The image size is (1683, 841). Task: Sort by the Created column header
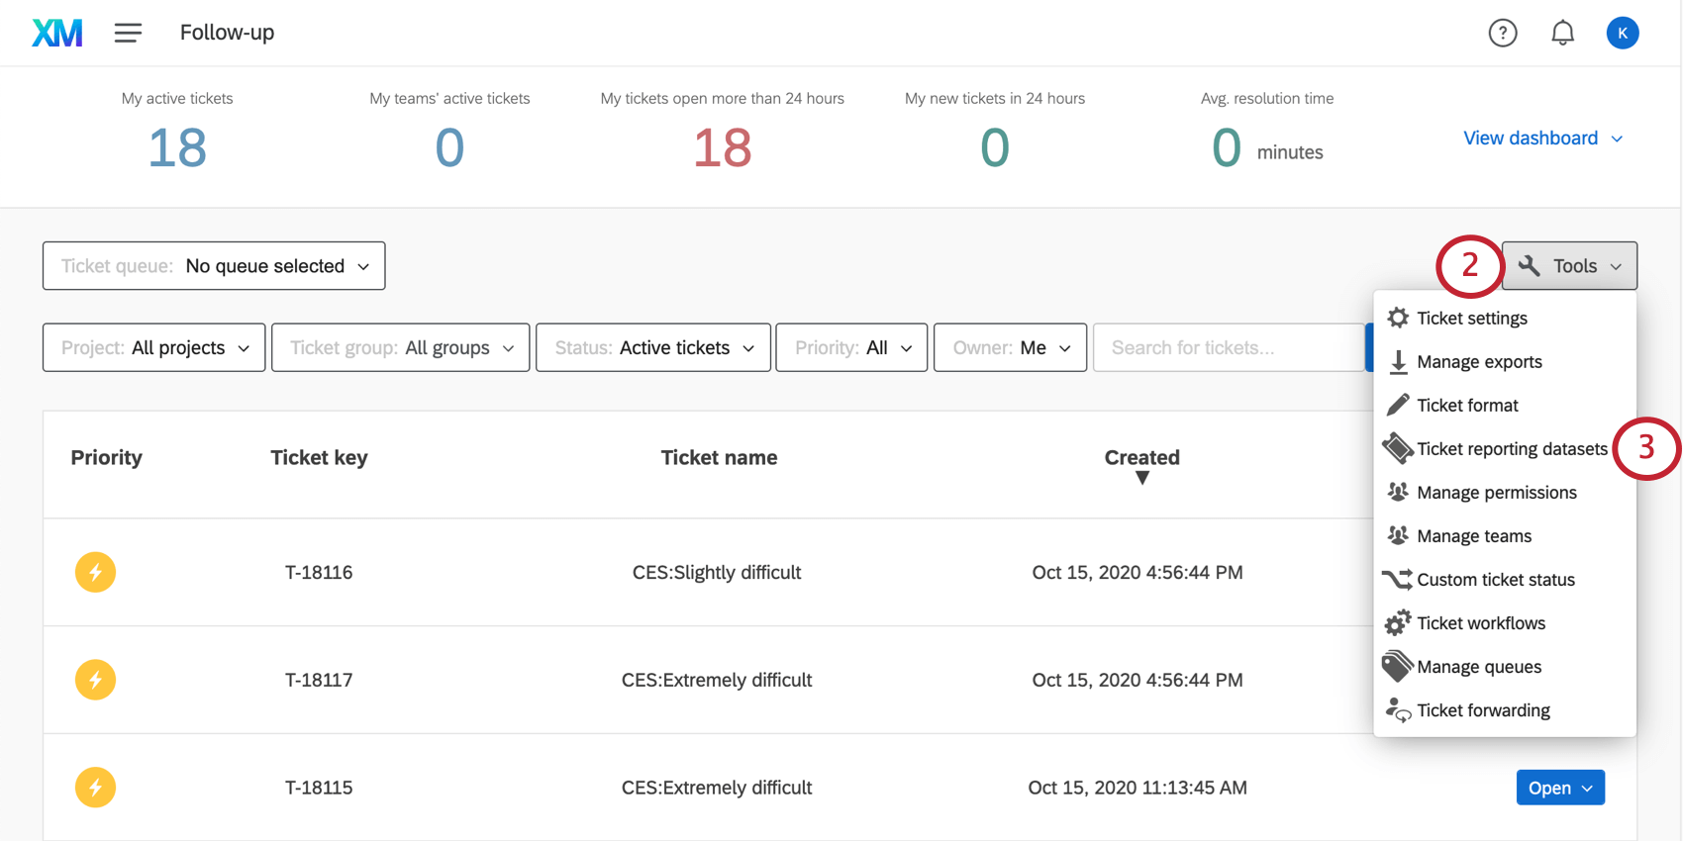(1141, 458)
